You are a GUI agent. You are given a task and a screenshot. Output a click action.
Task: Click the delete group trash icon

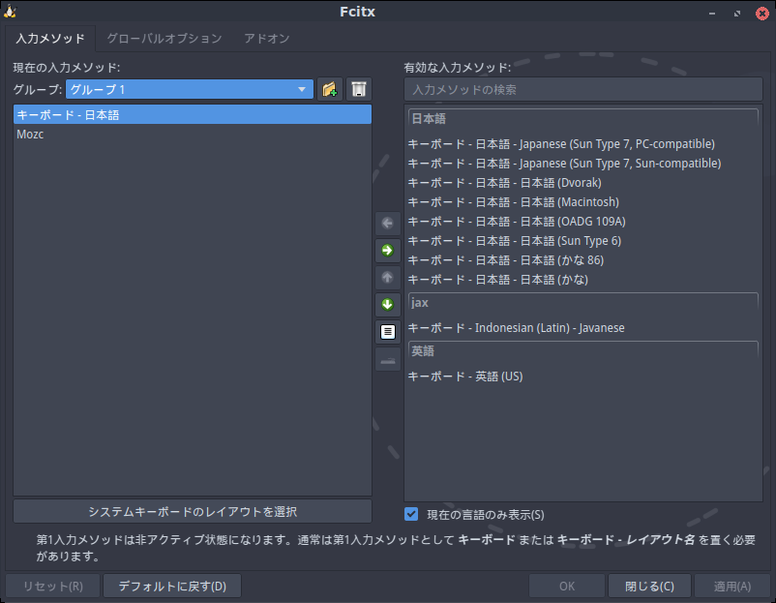pyautogui.click(x=359, y=90)
